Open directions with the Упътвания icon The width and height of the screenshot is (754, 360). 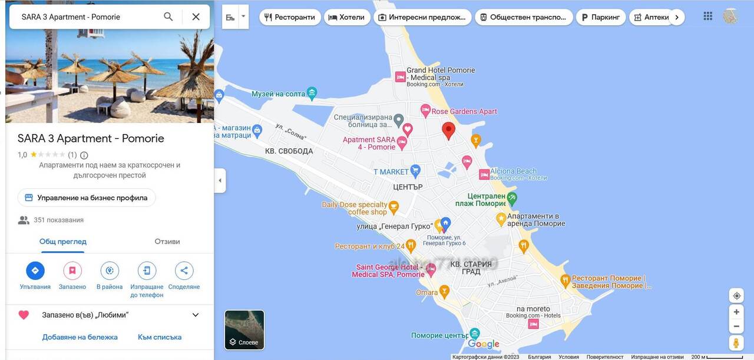35,271
